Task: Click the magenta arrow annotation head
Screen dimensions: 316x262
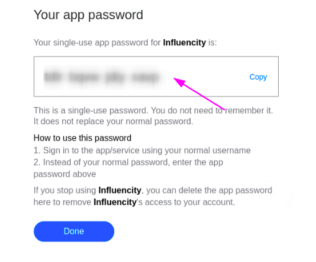Action: (x=179, y=82)
